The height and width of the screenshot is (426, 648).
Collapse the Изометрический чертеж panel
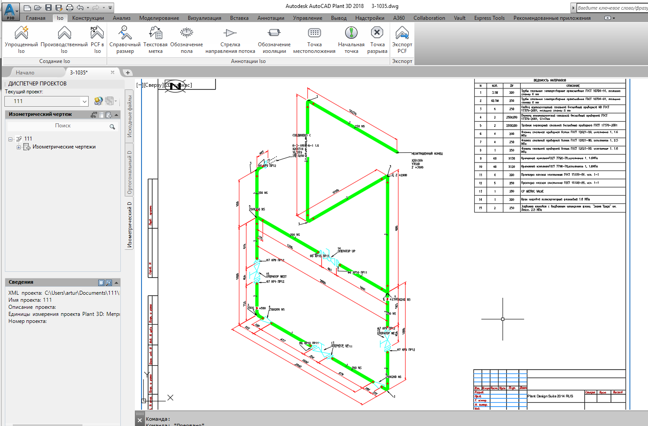[116, 115]
